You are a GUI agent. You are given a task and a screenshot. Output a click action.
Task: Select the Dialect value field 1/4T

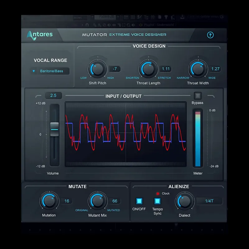(x=209, y=201)
